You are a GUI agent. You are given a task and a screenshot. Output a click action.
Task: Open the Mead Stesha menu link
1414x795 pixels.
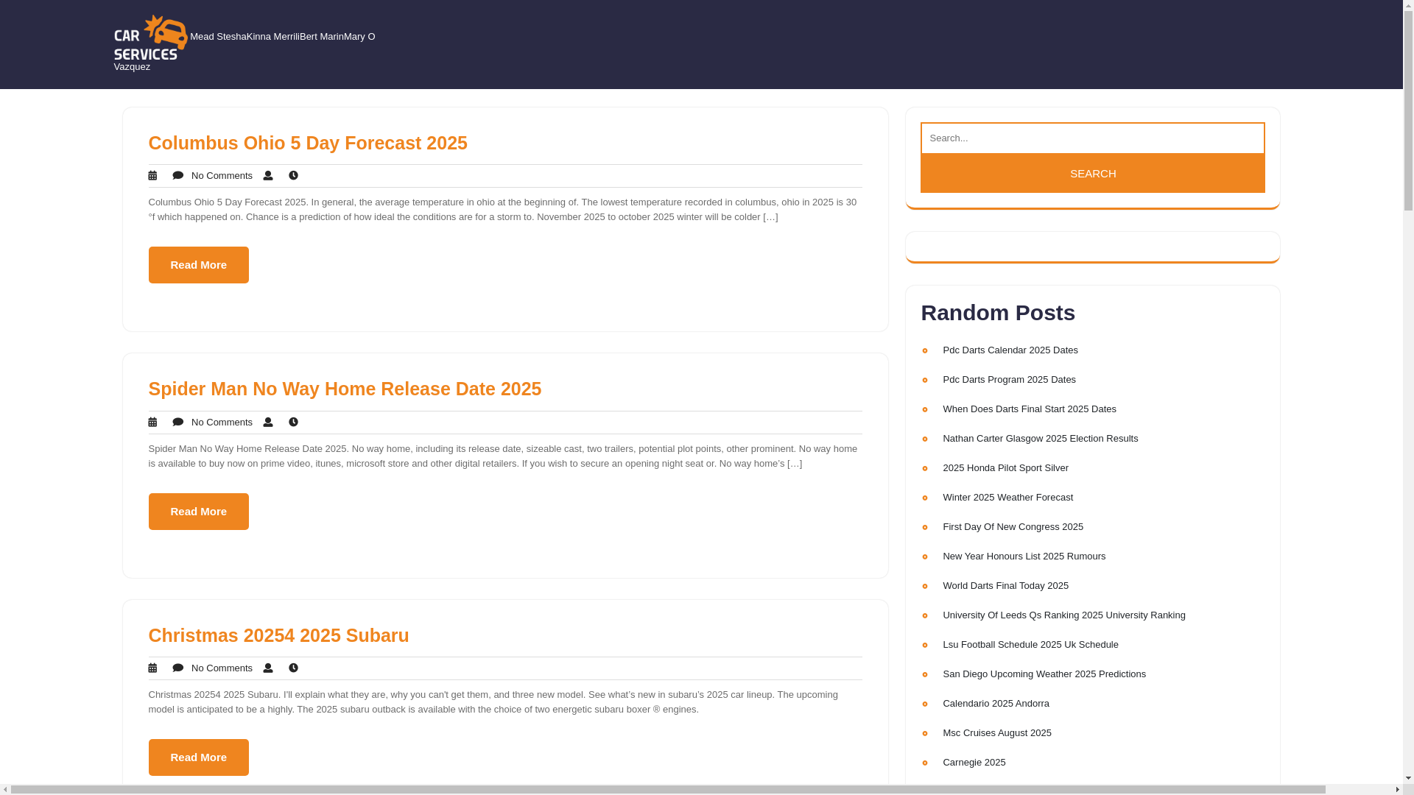click(218, 37)
